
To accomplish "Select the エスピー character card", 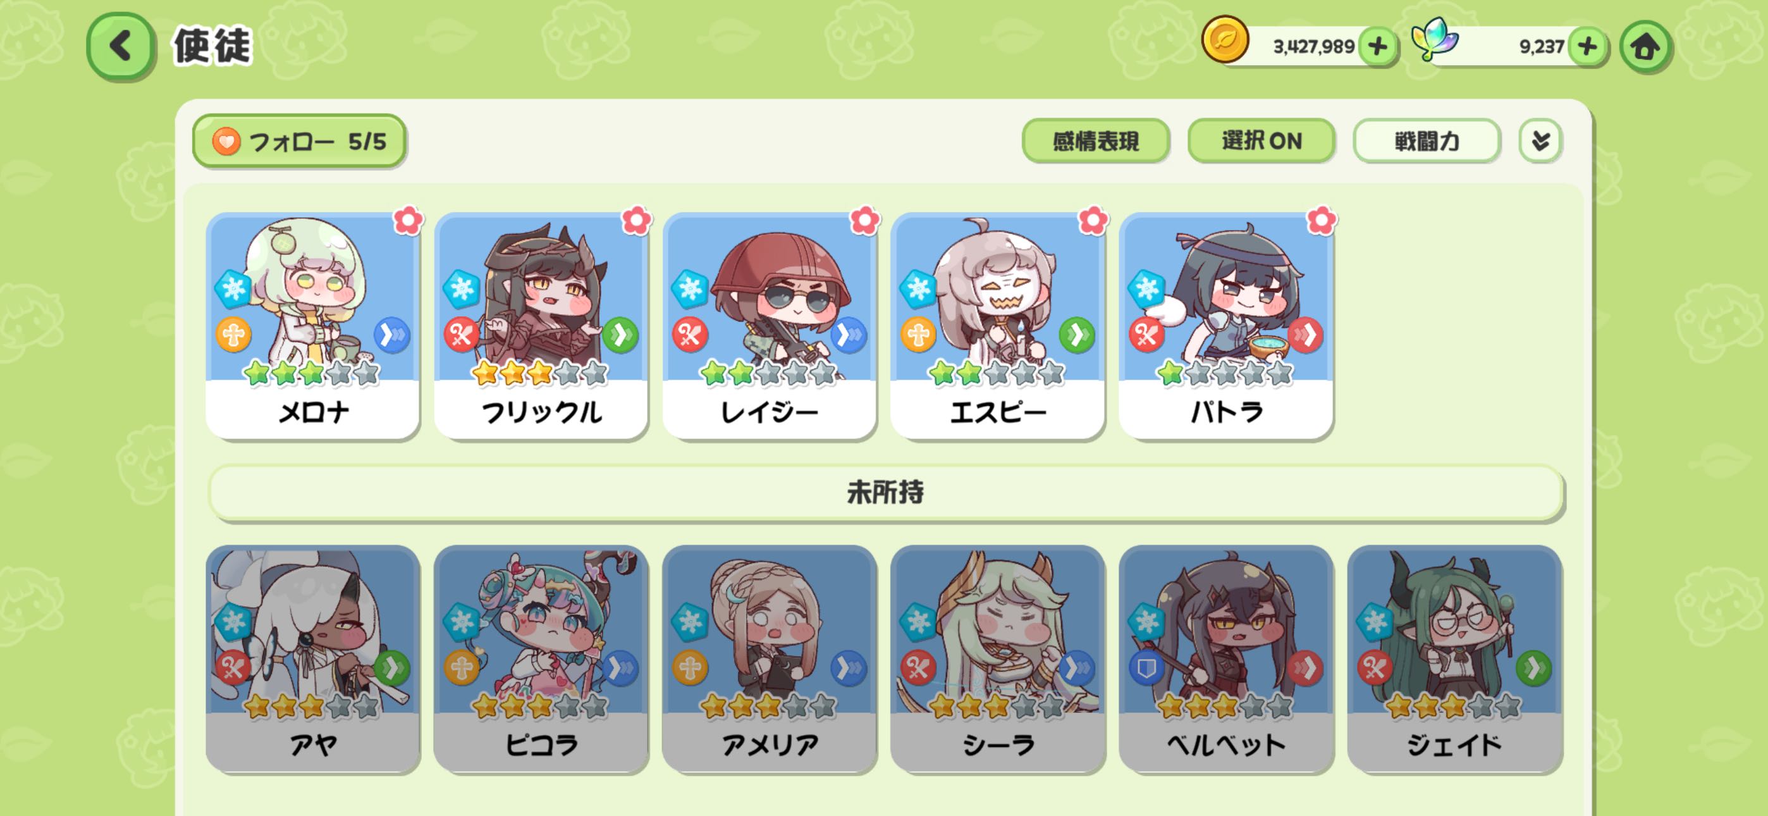I will click(997, 326).
